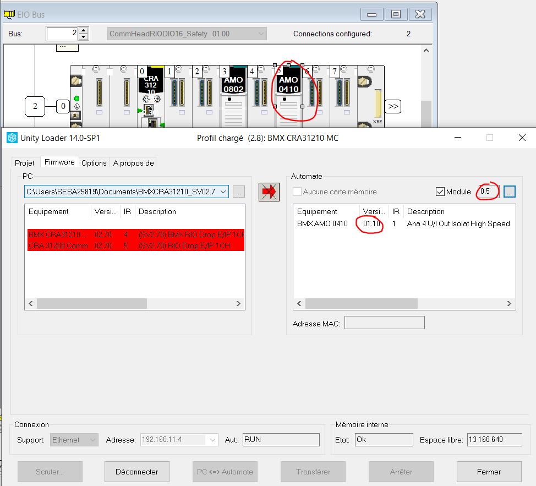Viewport: 536px width, 486px height.
Task: Select empty rack slot 2
Action: pos(206,96)
